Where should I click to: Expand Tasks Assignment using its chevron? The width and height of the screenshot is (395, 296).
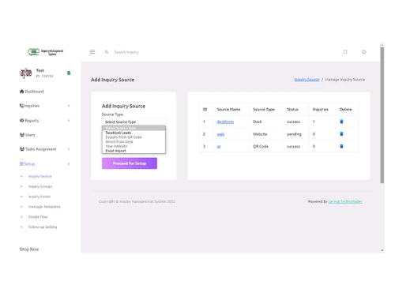click(x=69, y=149)
